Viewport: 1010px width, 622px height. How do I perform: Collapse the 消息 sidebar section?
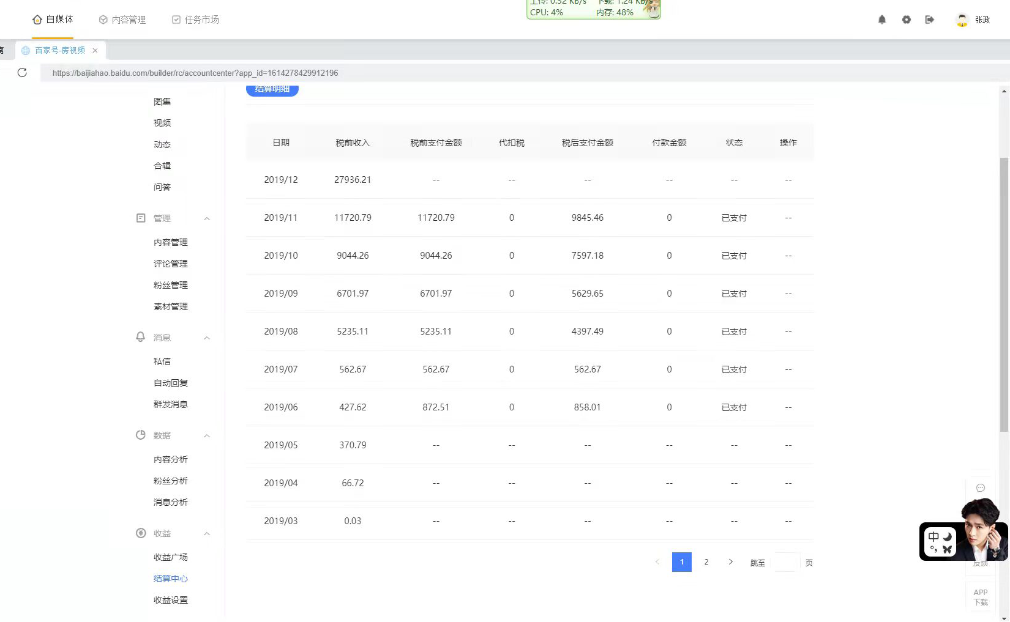207,338
